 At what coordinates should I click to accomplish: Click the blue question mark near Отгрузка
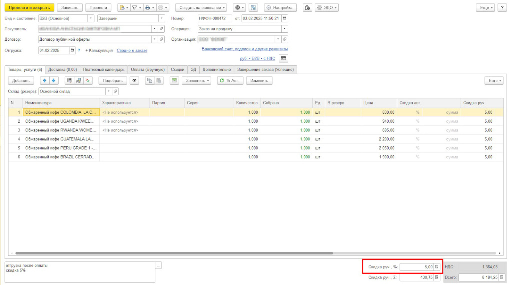[79, 50]
